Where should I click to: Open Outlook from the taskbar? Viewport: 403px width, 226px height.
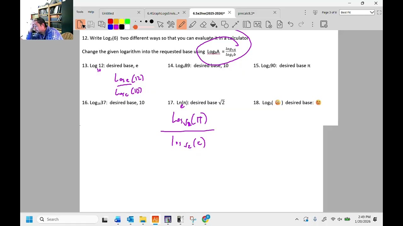click(x=130, y=219)
